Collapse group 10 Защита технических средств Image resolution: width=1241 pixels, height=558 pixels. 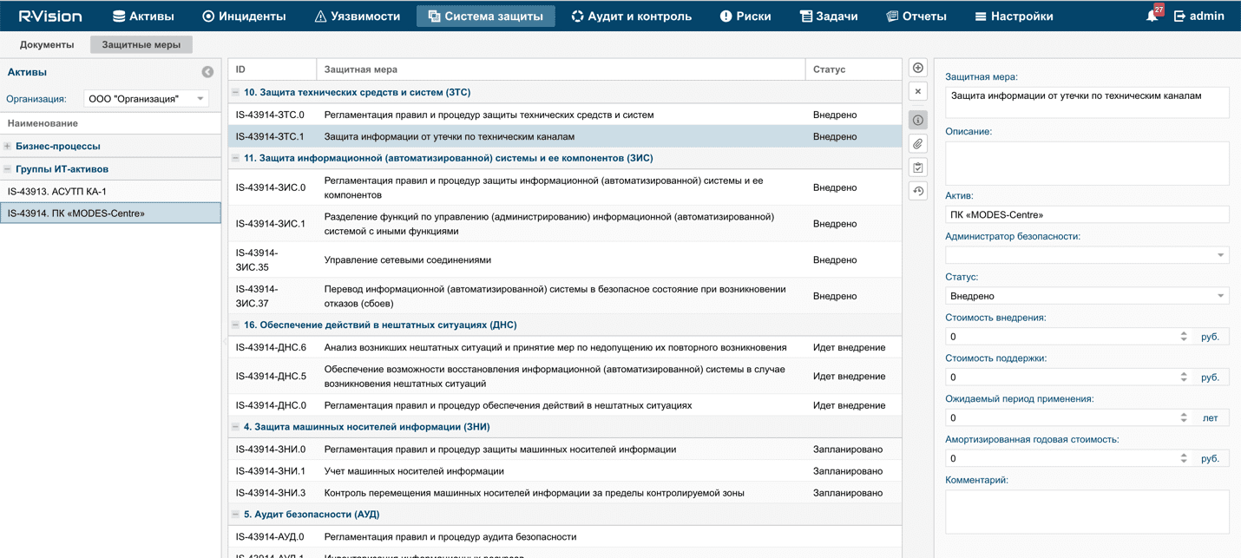(x=235, y=92)
